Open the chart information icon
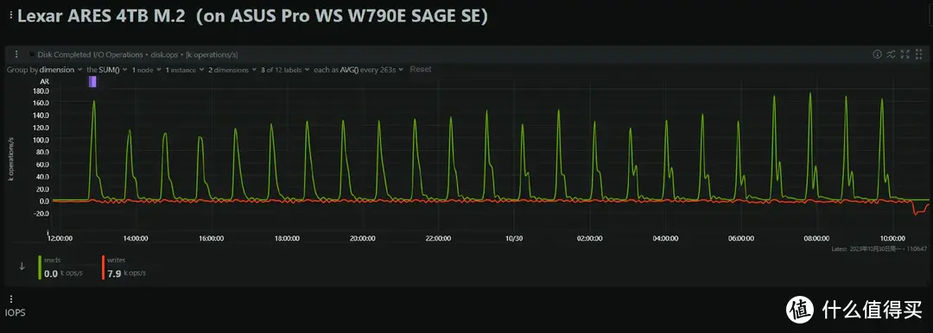Image resolution: width=933 pixels, height=333 pixels. coord(877,54)
